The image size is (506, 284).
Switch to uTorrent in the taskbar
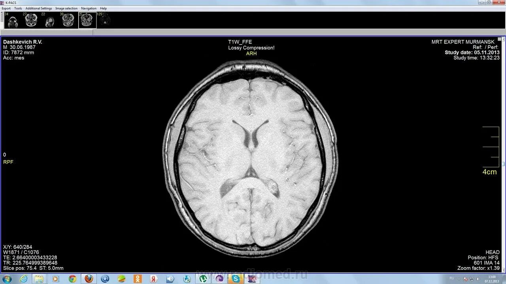click(x=203, y=279)
